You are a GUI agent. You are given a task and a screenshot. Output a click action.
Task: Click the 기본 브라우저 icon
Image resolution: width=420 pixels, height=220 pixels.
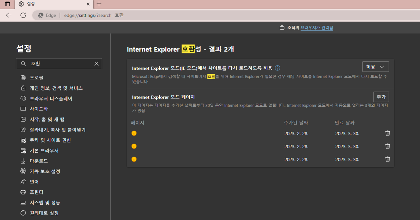click(x=23, y=151)
